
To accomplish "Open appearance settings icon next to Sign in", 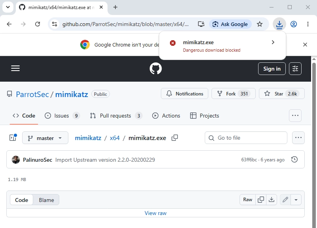I will 295,69.
